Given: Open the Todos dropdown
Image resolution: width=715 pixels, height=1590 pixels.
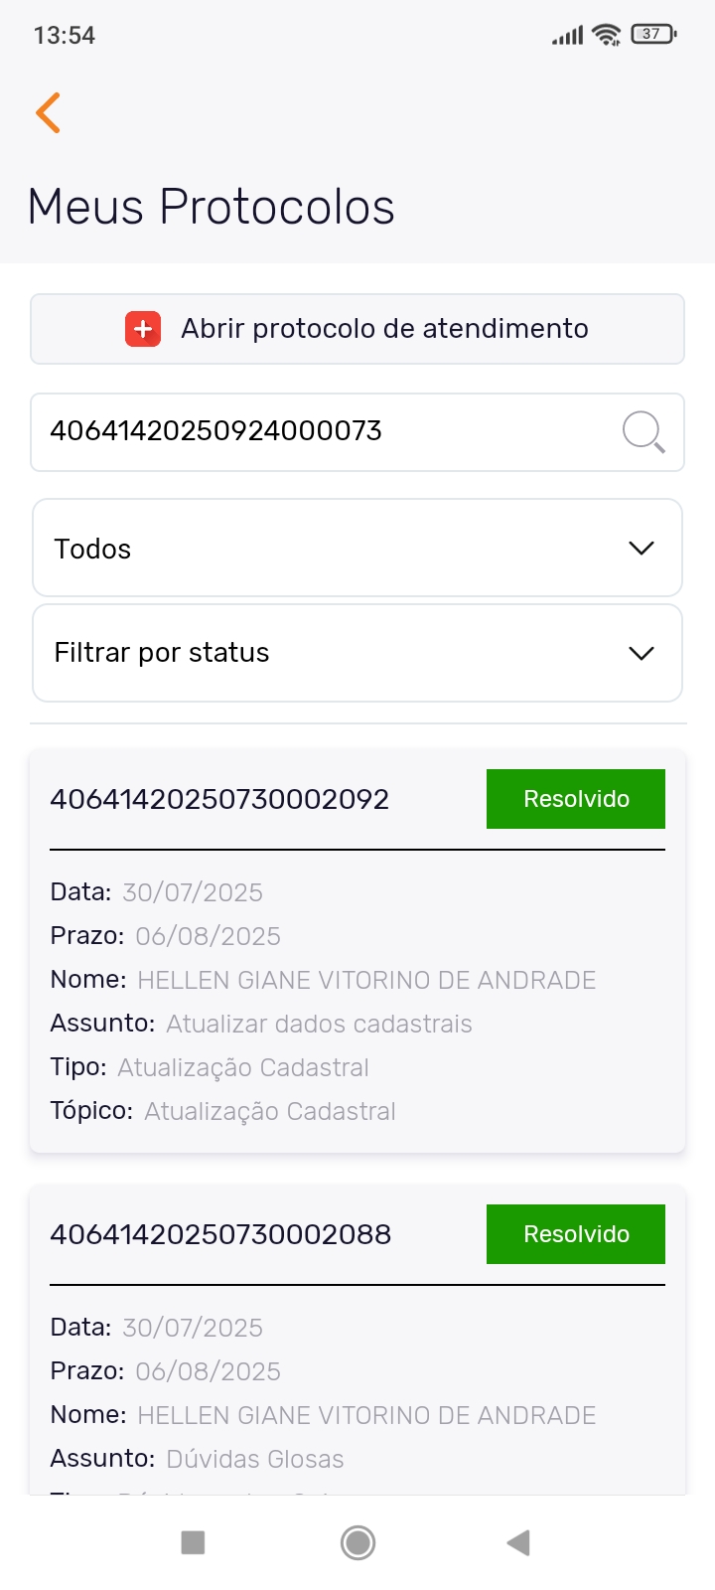Looking at the screenshot, I should 357,549.
